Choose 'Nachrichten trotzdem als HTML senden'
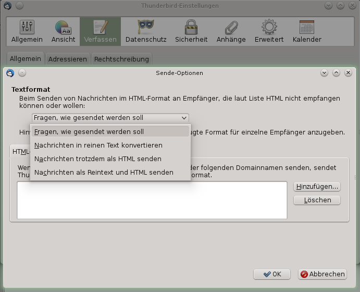Viewport: 360px width, 292px height. [x=110, y=159]
